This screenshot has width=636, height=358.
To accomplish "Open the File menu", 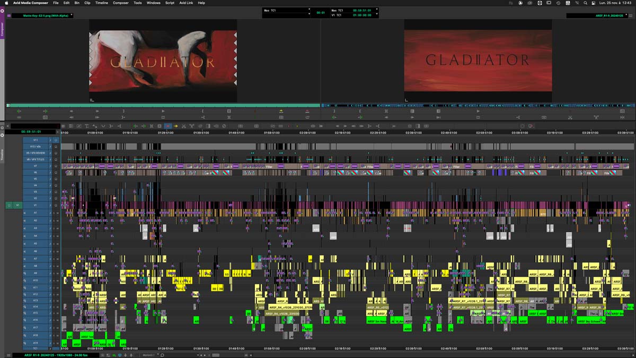I will [x=55, y=3].
